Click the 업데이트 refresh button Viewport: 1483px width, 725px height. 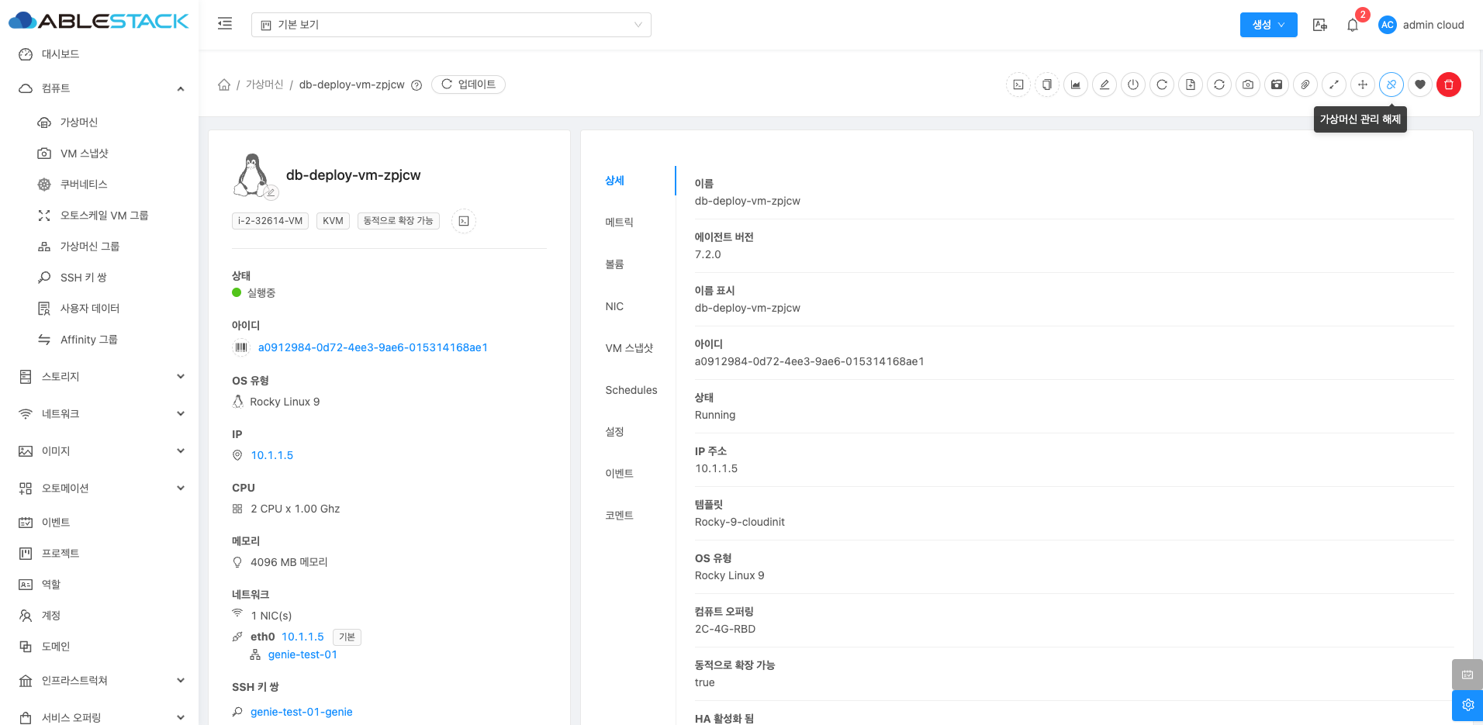click(468, 85)
